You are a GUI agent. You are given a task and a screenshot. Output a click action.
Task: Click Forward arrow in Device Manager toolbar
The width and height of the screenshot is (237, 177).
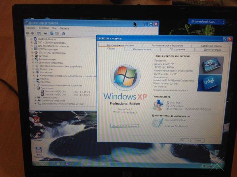[x=32, y=33]
